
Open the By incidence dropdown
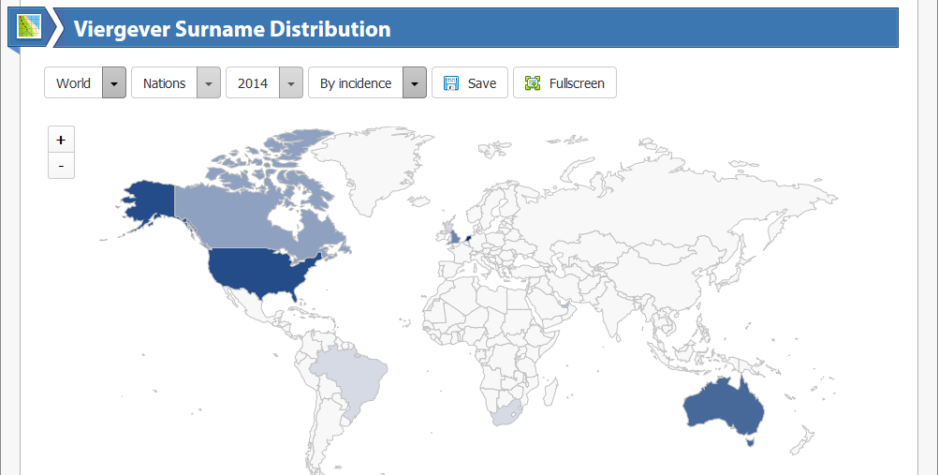367,82
